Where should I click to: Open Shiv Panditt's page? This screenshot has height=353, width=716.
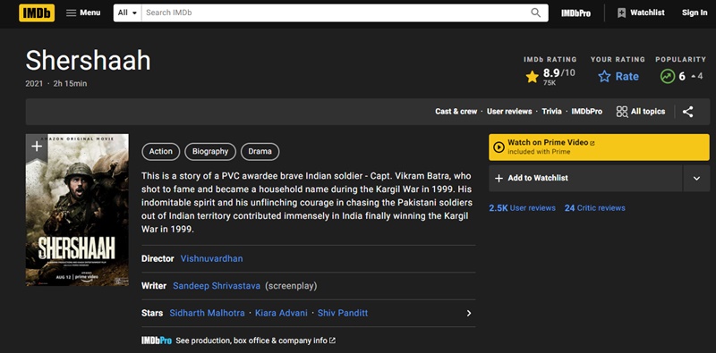click(343, 314)
